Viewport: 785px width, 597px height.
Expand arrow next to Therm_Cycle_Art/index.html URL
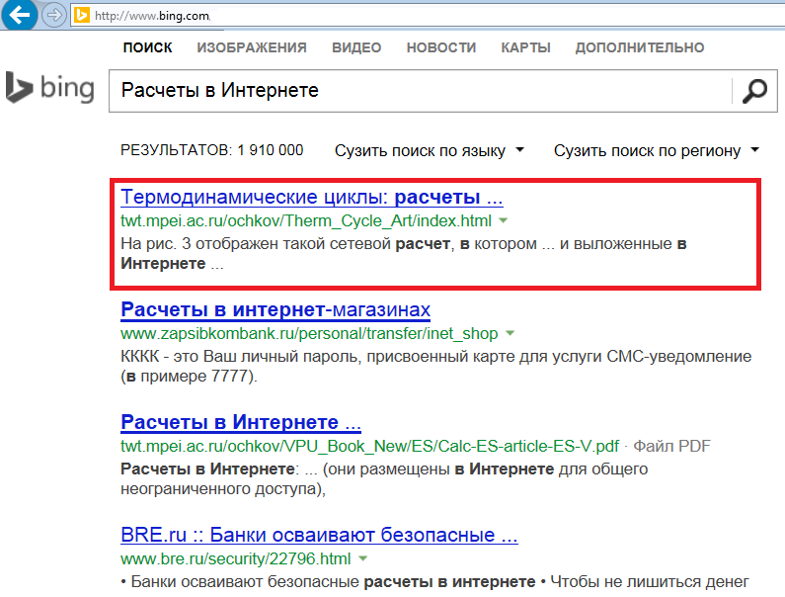(x=504, y=220)
